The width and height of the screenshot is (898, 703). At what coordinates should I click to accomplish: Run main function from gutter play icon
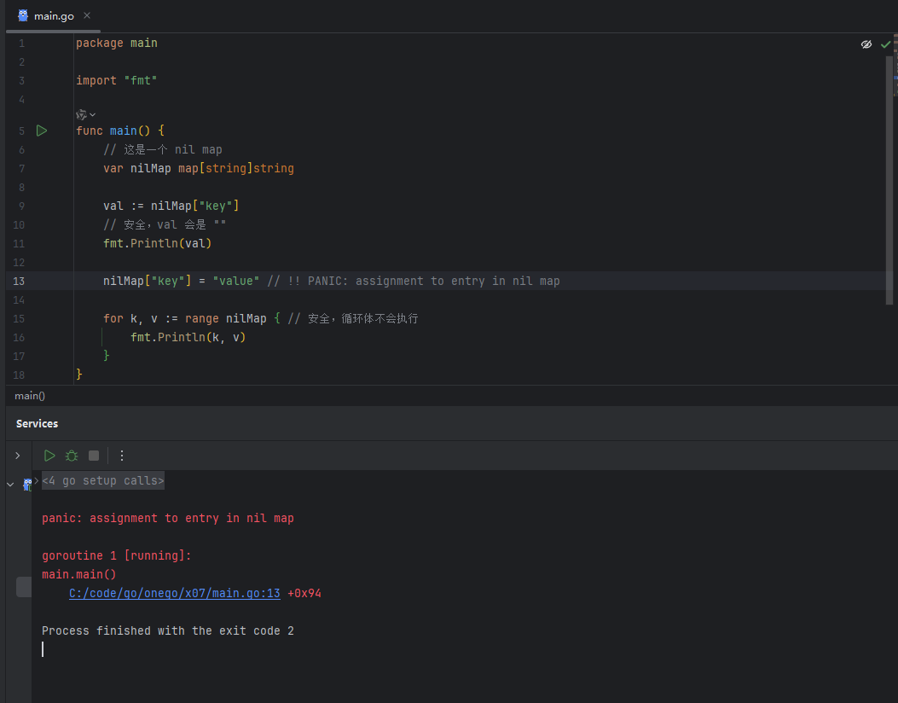point(42,131)
